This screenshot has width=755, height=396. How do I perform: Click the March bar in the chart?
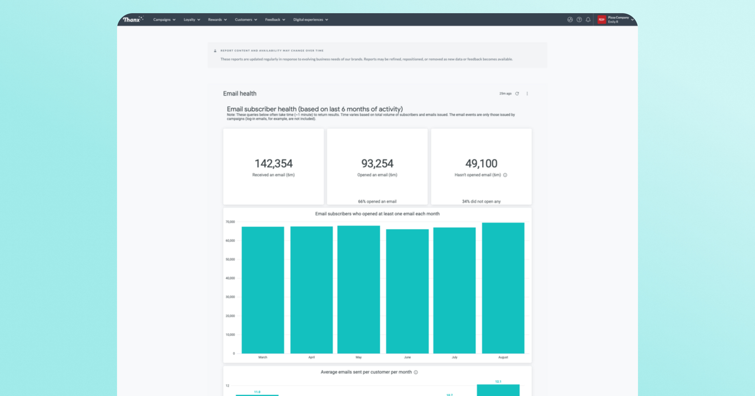pos(263,290)
